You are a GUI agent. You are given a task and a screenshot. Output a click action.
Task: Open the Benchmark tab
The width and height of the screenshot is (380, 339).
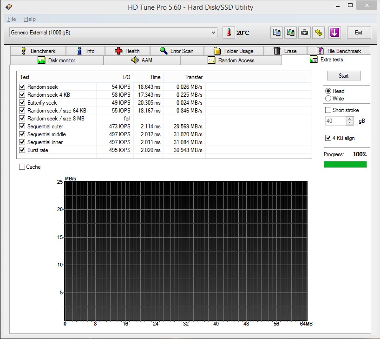tap(38, 51)
